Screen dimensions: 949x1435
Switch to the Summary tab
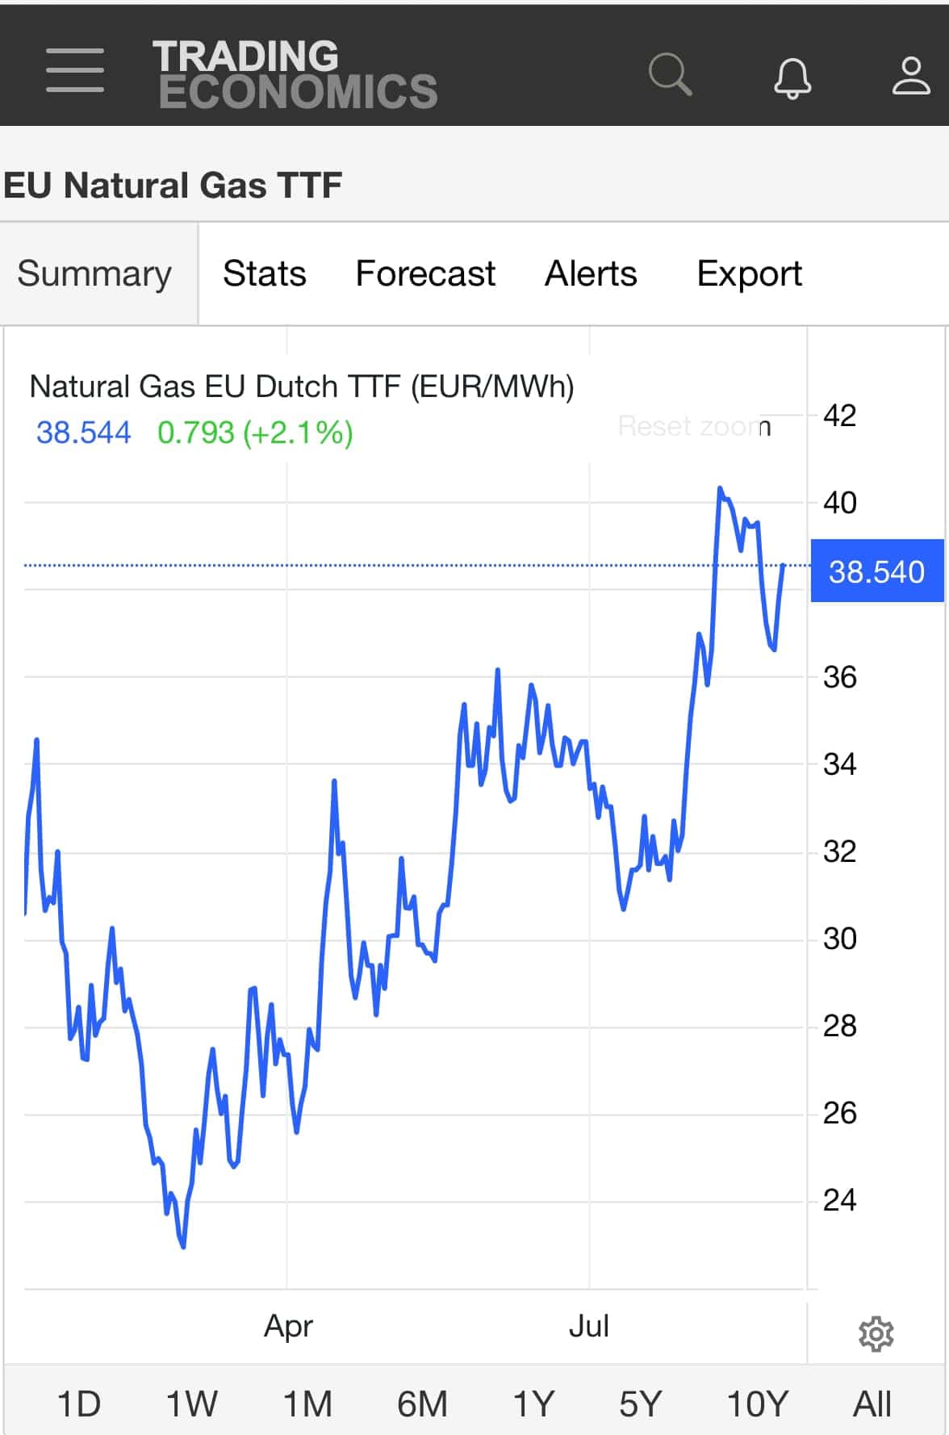click(94, 274)
